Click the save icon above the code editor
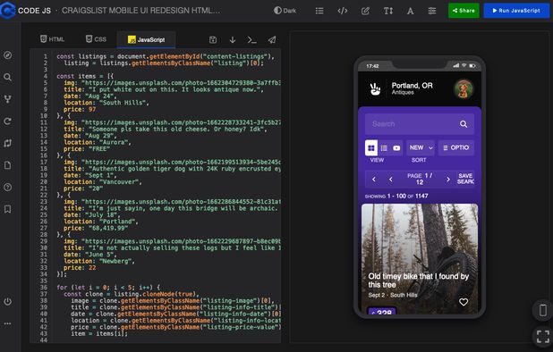This screenshot has width=553, height=352. pyautogui.click(x=213, y=40)
